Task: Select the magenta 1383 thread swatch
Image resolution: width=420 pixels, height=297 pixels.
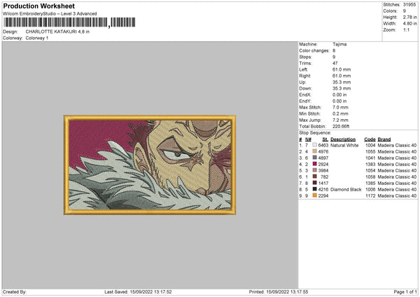Action: pyautogui.click(x=314, y=164)
